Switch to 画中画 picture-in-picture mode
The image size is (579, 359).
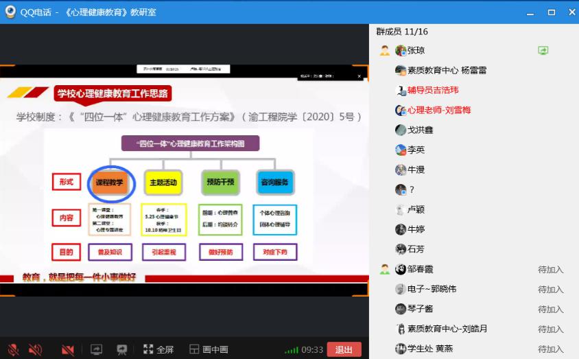point(209,349)
